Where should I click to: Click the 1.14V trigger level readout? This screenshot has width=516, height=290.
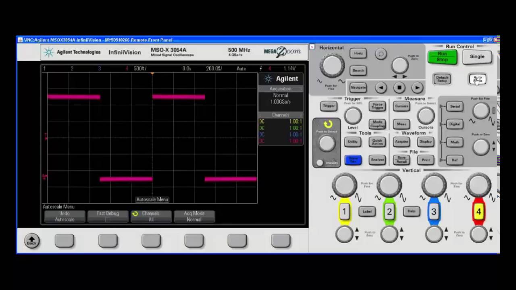click(x=289, y=69)
